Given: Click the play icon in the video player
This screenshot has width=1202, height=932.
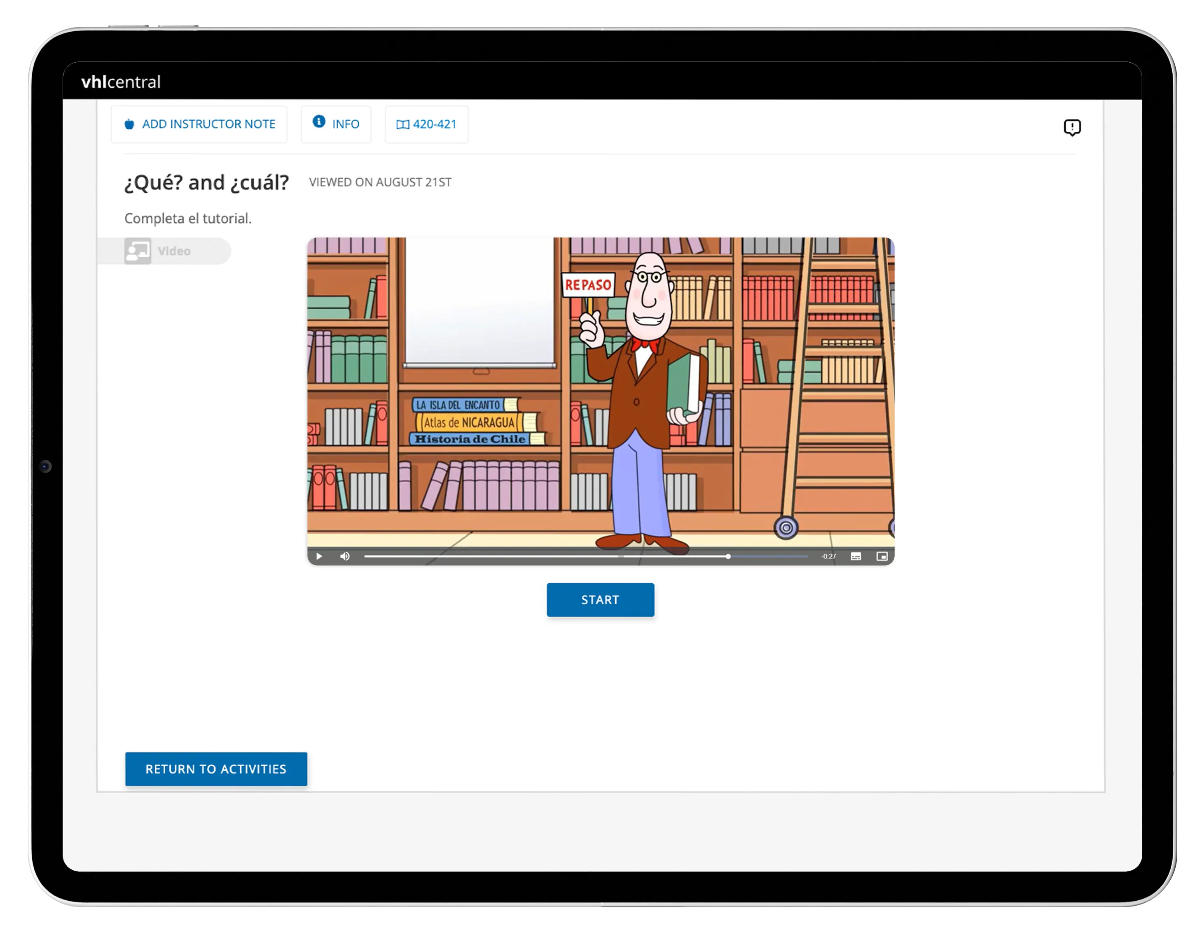Looking at the screenshot, I should click(x=319, y=557).
